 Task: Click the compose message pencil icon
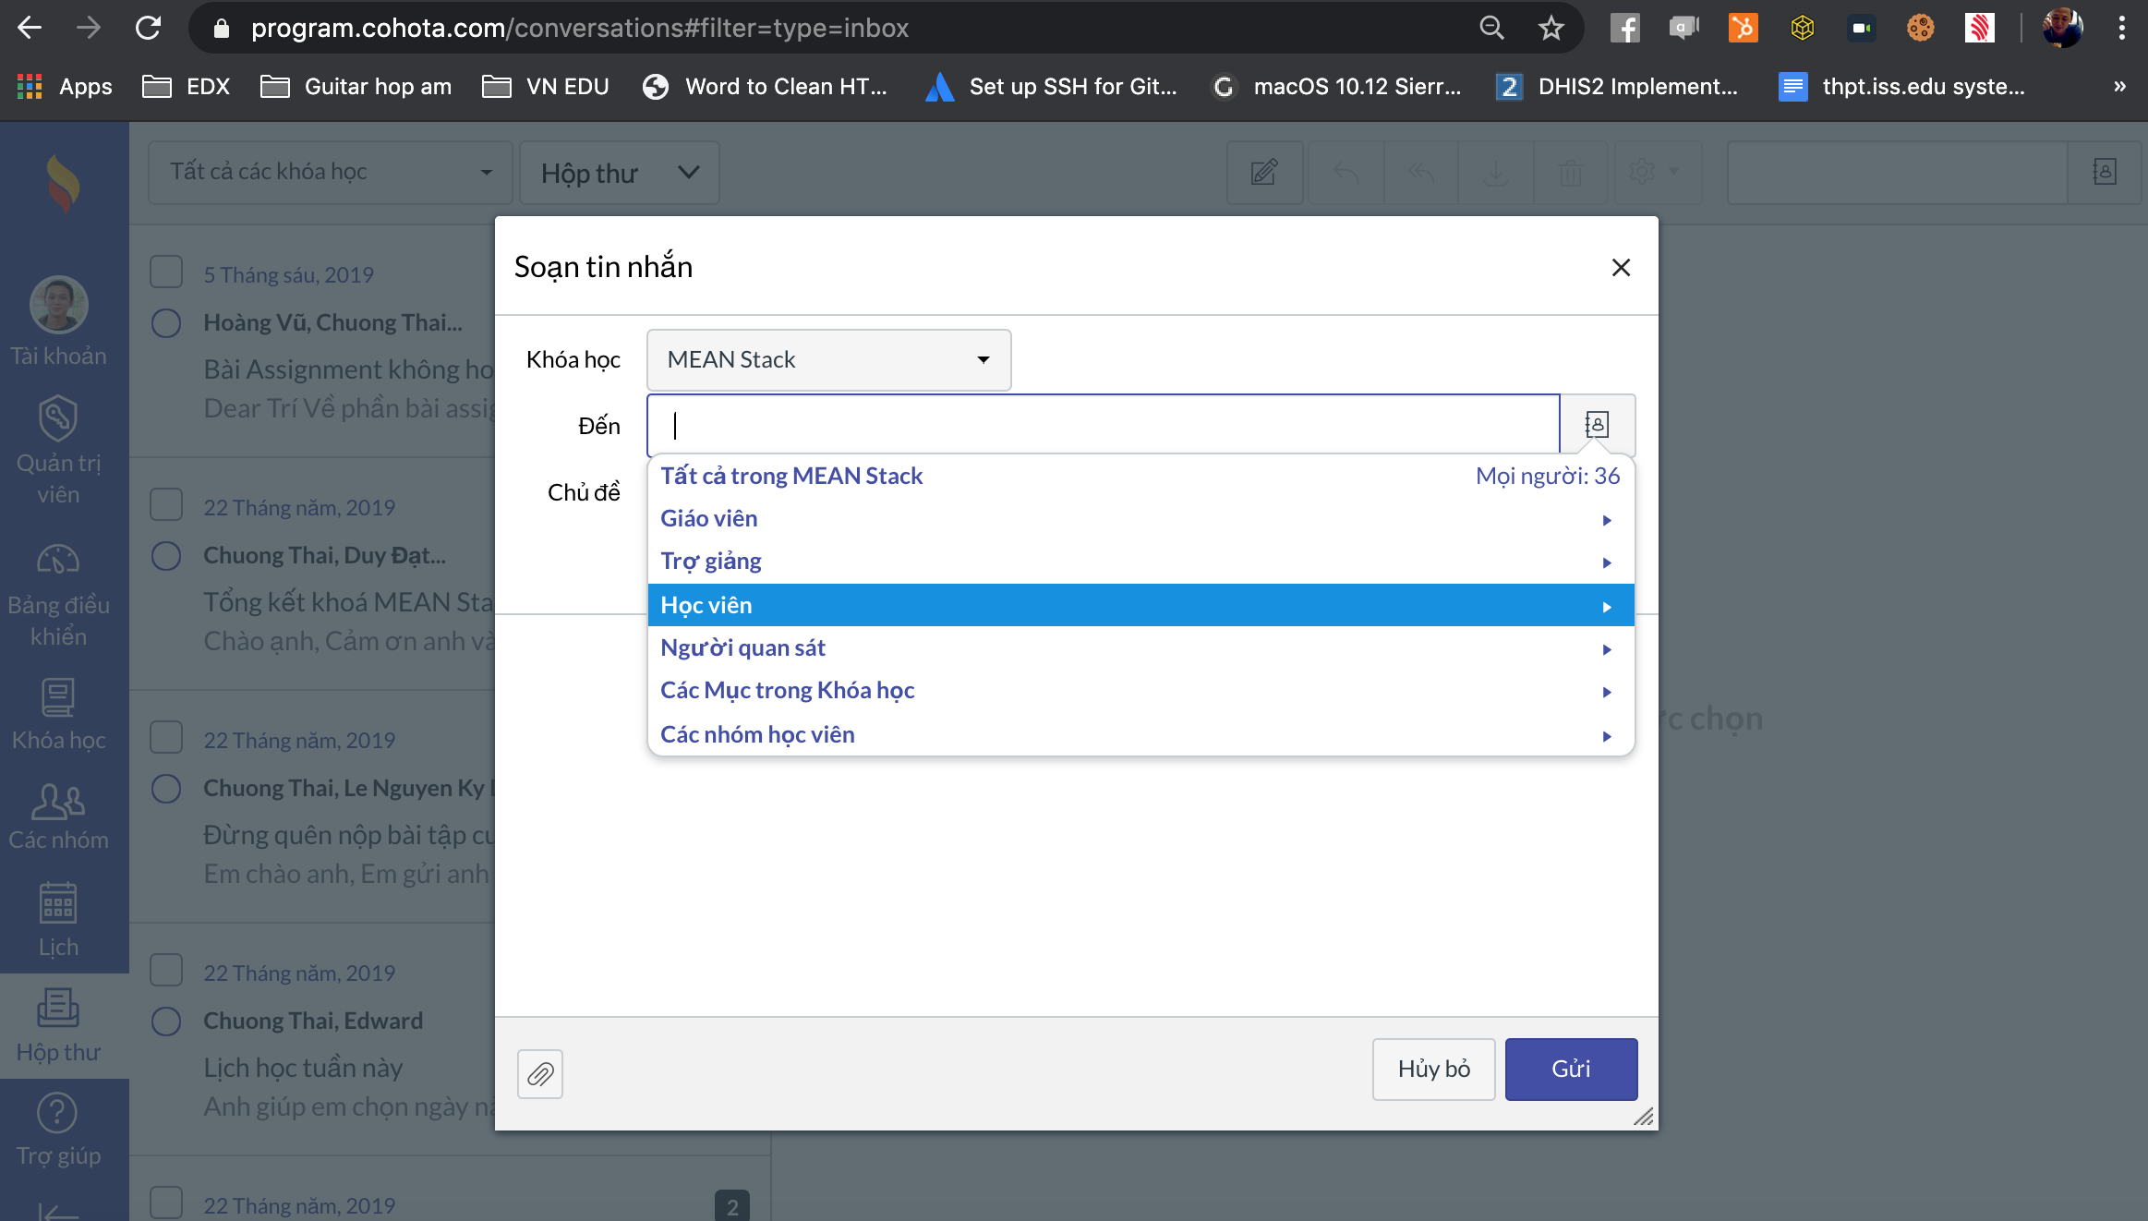coord(1264,172)
